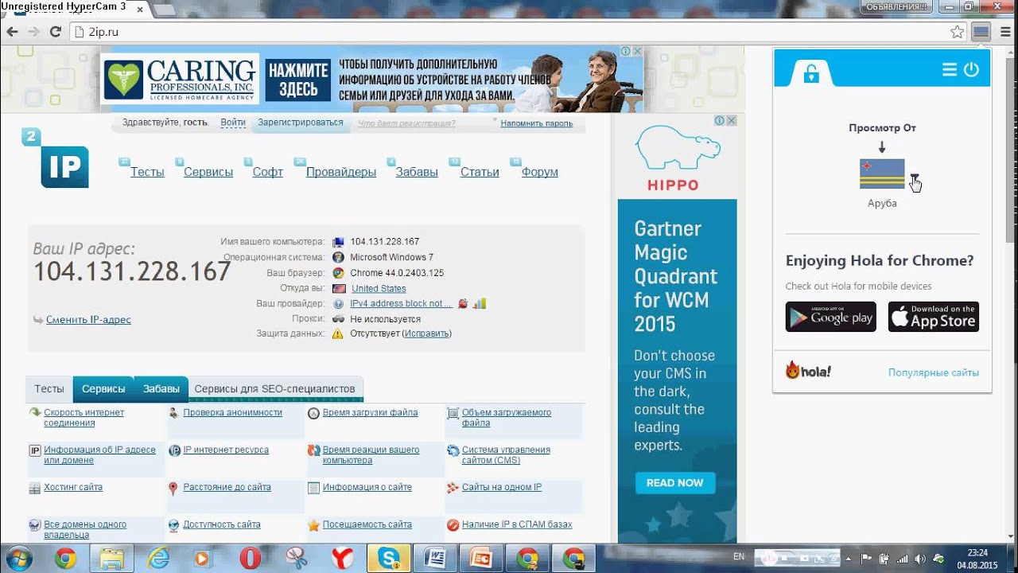Open Скорость интернет соединения test
This screenshot has height=573, width=1018.
coord(84,418)
